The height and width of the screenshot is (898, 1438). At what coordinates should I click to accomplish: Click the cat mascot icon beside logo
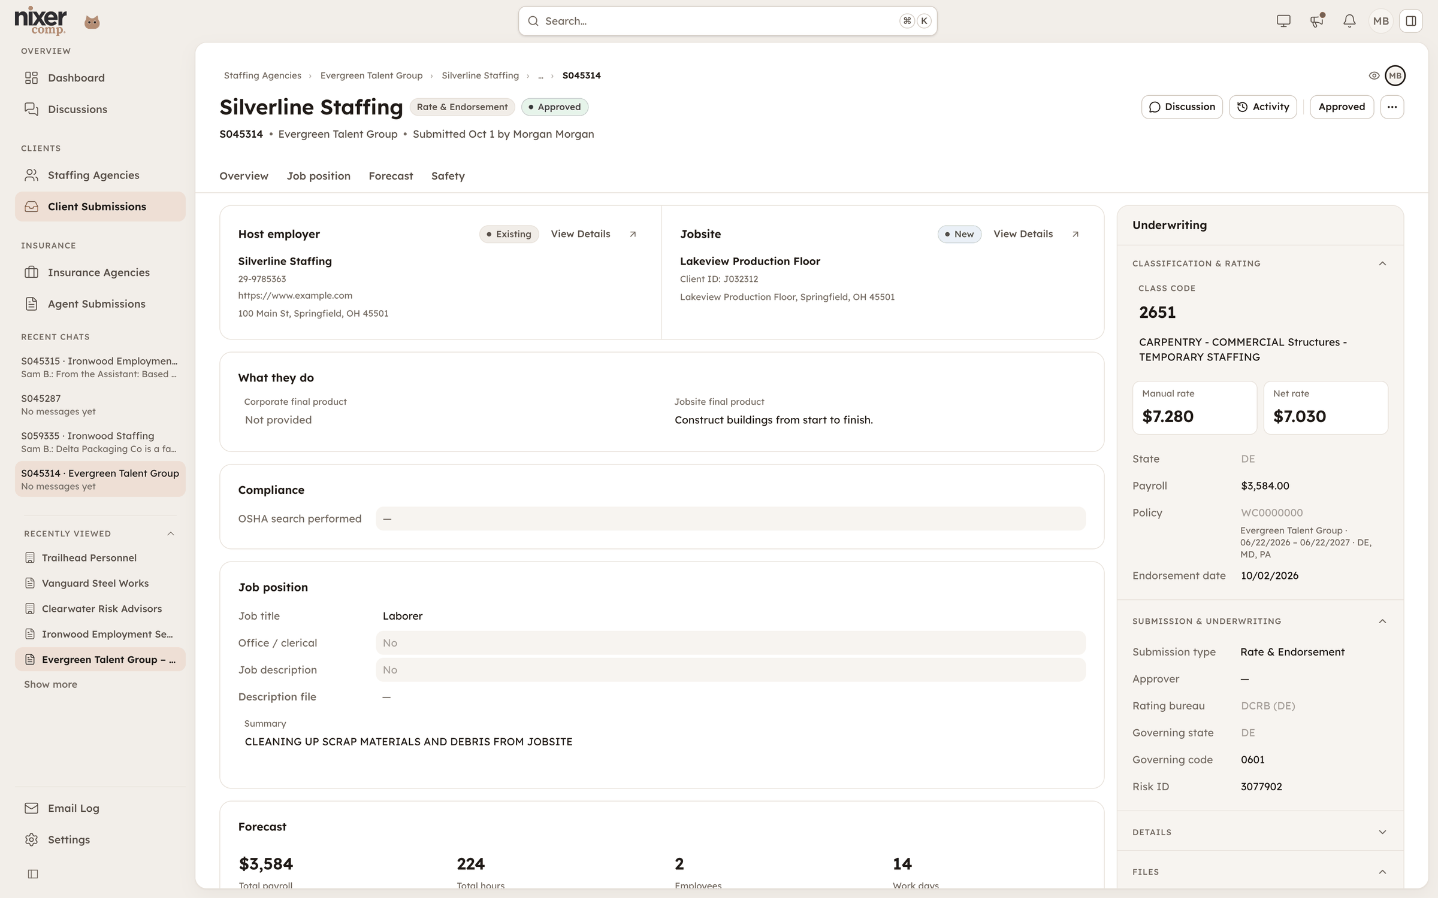[92, 22]
